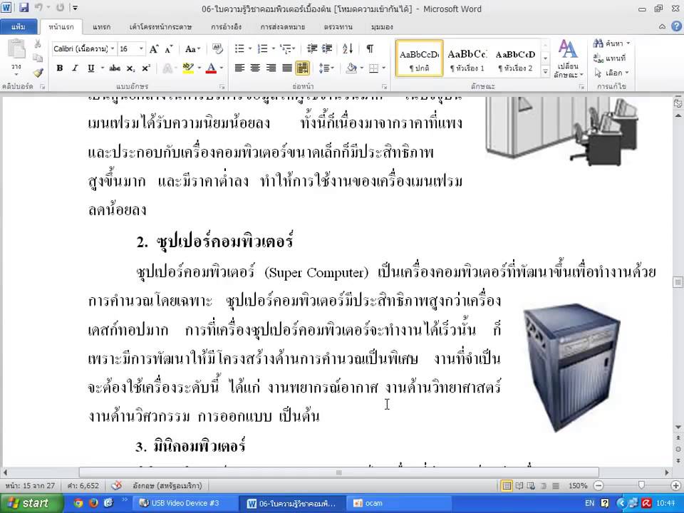Click the Cut scissors icon
684x513 pixels.
tap(38, 44)
